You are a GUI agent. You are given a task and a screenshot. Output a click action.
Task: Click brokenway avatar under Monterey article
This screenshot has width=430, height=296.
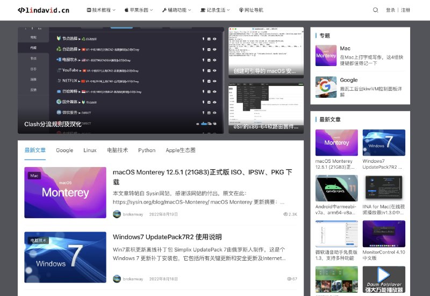click(x=117, y=214)
